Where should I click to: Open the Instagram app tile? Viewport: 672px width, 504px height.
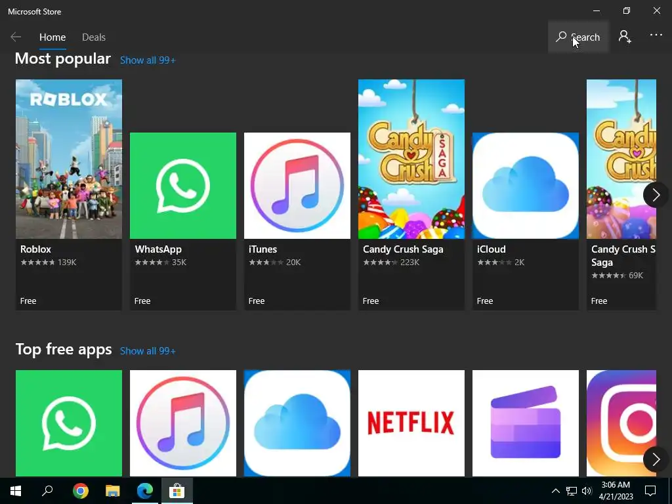pos(621,423)
